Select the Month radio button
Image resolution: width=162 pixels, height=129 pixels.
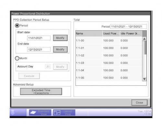pyautogui.click(x=17, y=58)
